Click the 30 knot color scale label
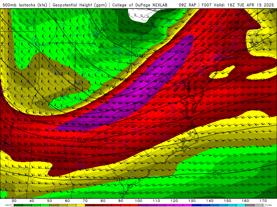Viewport: 277px width, 207px height. point(14,201)
